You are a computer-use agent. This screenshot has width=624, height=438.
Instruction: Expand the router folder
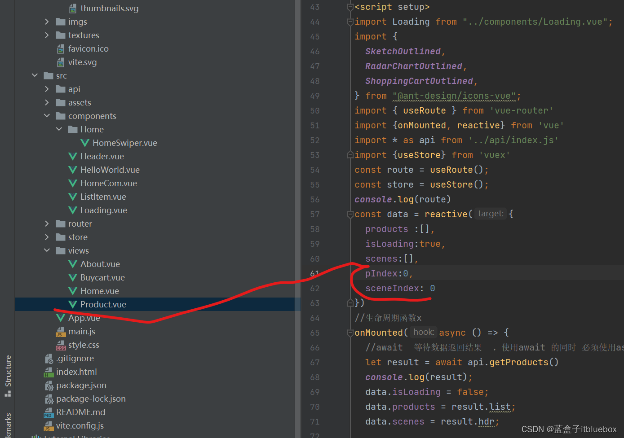pyautogui.click(x=47, y=223)
